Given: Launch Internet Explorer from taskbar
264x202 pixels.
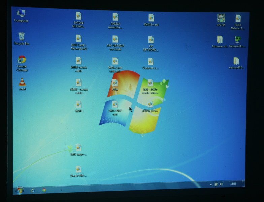Looking at the screenshot, I should pos(33,190).
